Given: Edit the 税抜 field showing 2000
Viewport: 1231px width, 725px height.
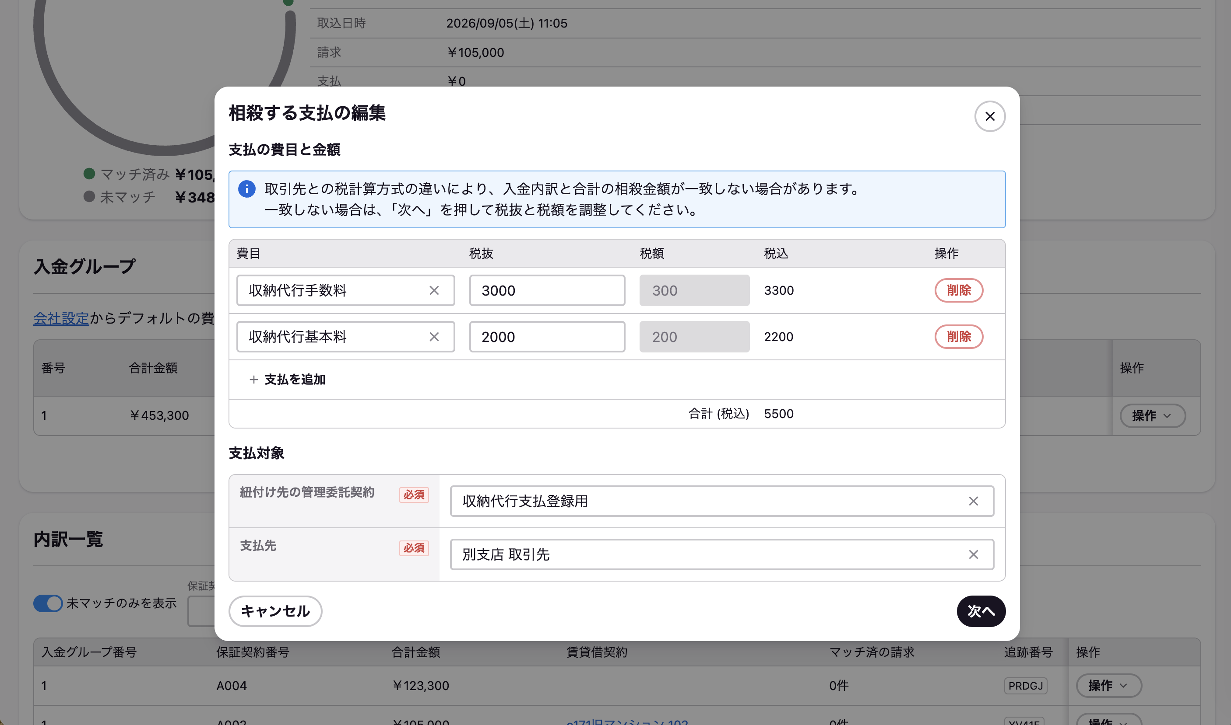Looking at the screenshot, I should click(x=547, y=337).
